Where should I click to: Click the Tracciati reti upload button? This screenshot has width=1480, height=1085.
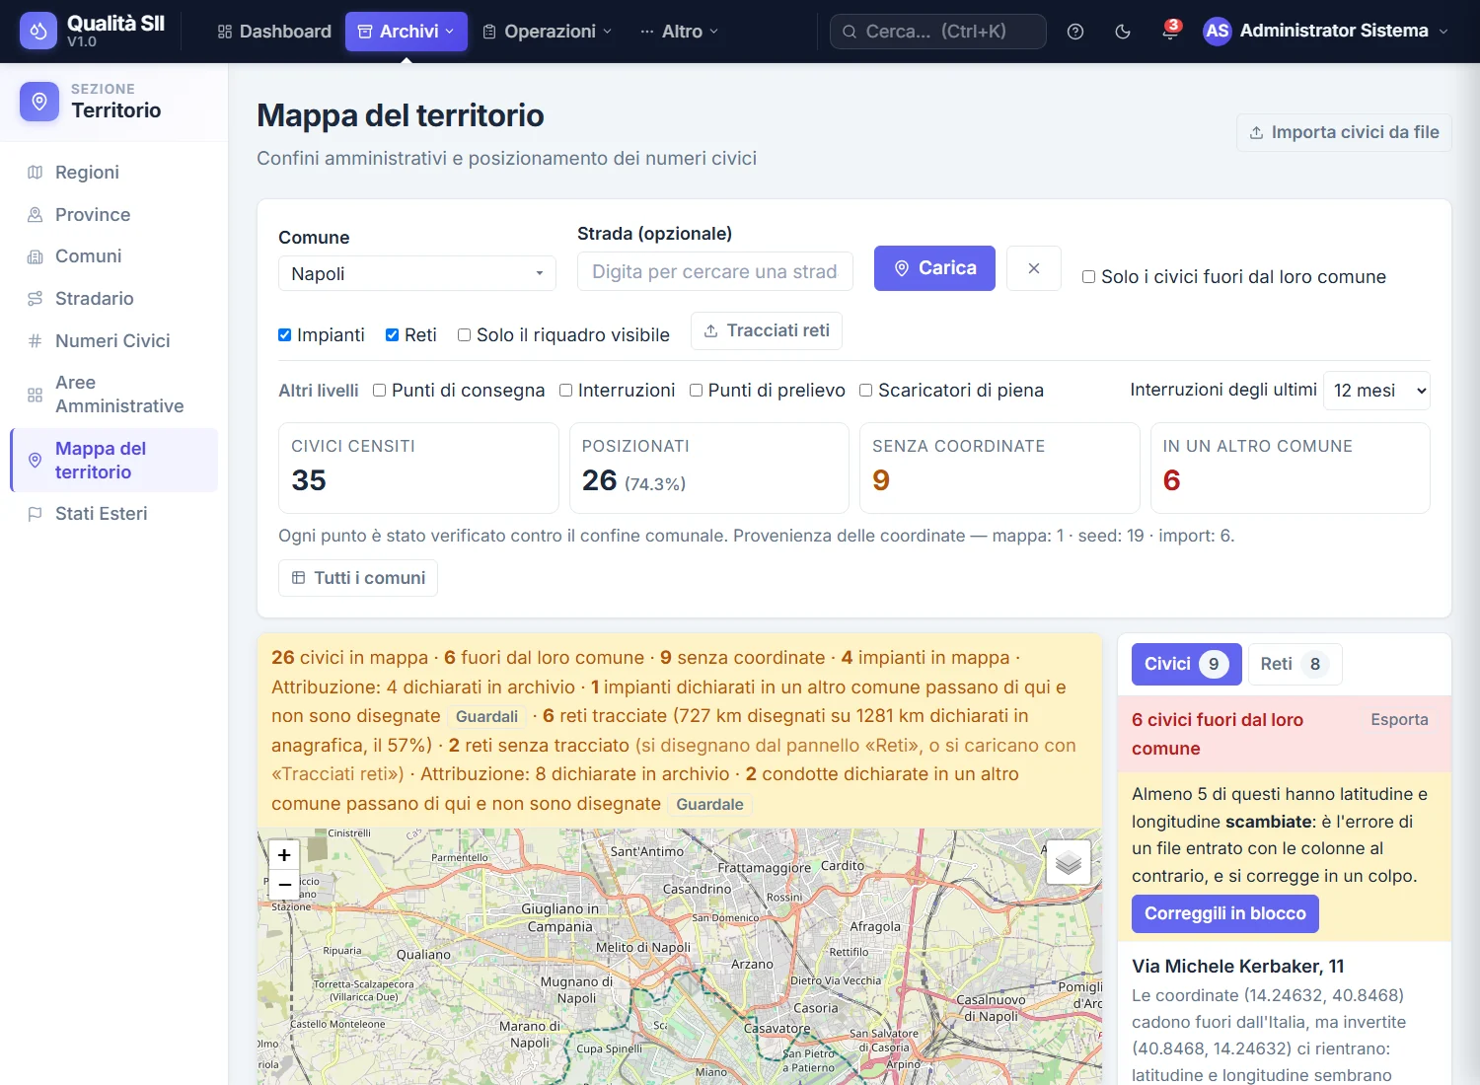(x=767, y=330)
